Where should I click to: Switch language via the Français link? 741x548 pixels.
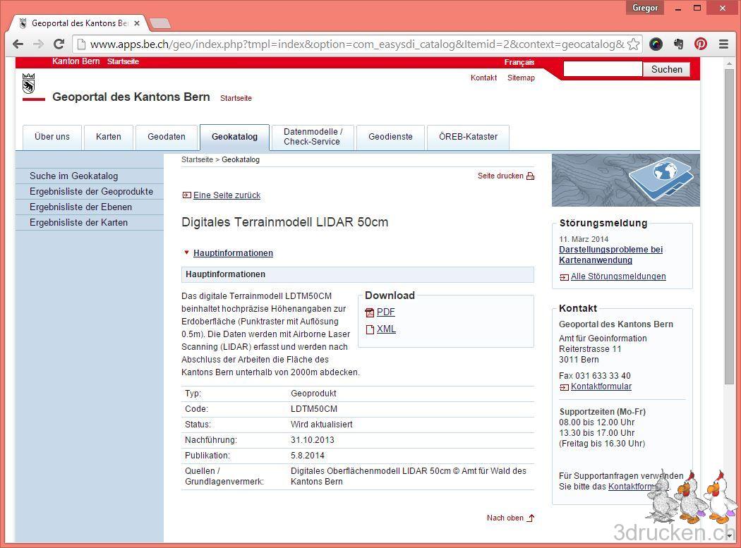click(519, 62)
